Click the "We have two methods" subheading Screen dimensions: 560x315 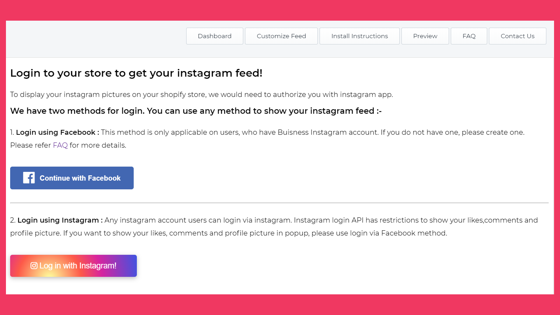point(196,111)
